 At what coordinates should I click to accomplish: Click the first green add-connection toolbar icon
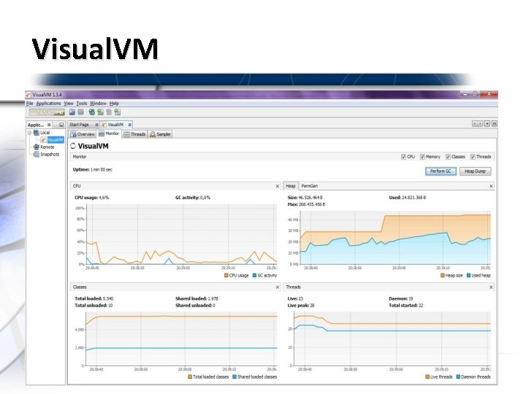tap(91, 112)
